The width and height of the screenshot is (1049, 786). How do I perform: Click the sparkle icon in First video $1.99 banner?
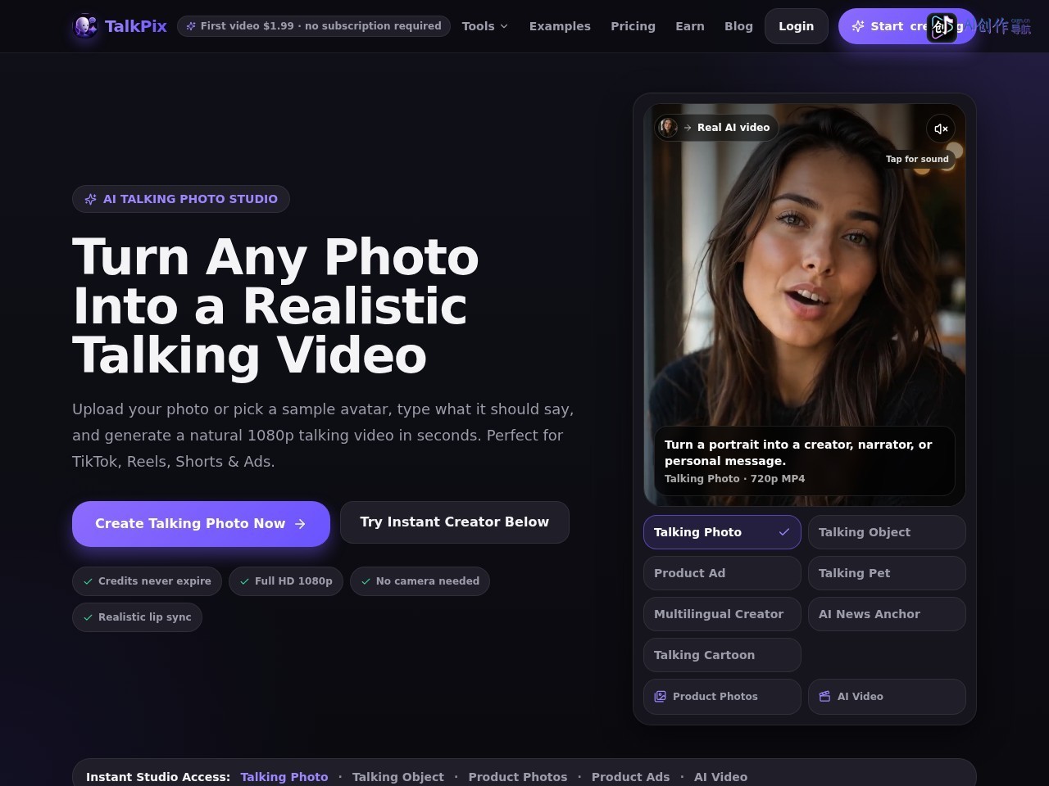(x=191, y=26)
